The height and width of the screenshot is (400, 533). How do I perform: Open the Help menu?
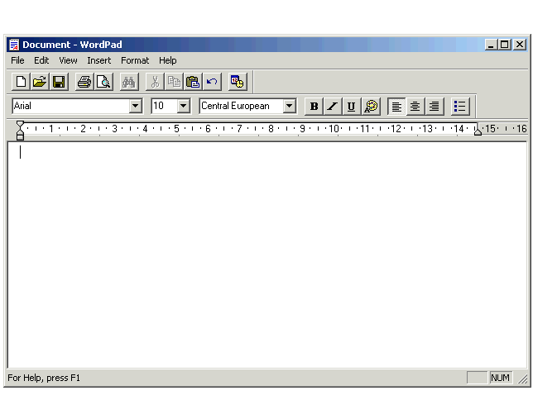[167, 60]
